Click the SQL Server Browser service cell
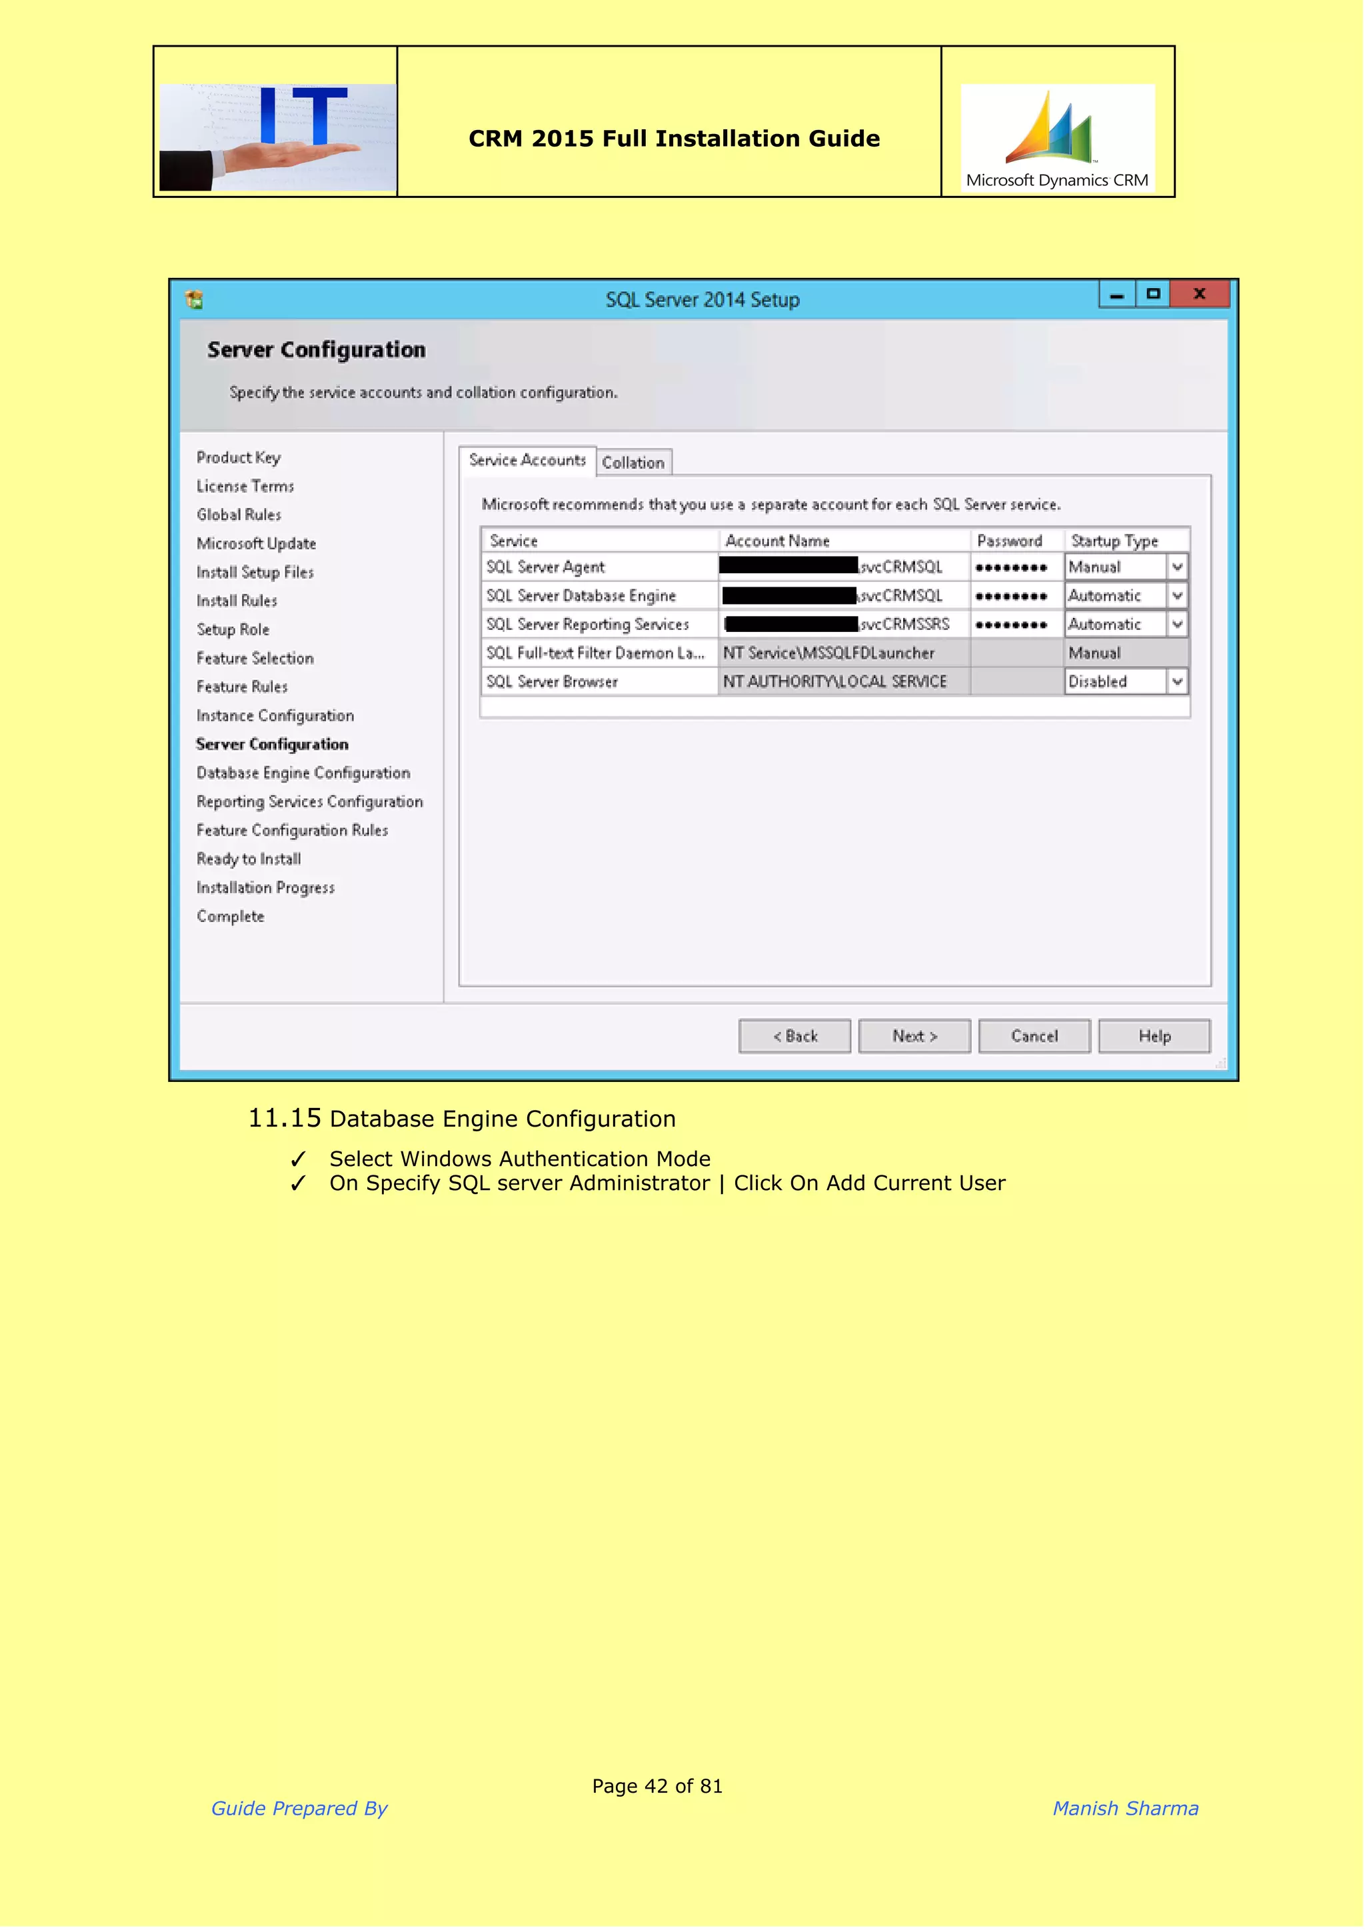The height and width of the screenshot is (1930, 1365). (600, 682)
